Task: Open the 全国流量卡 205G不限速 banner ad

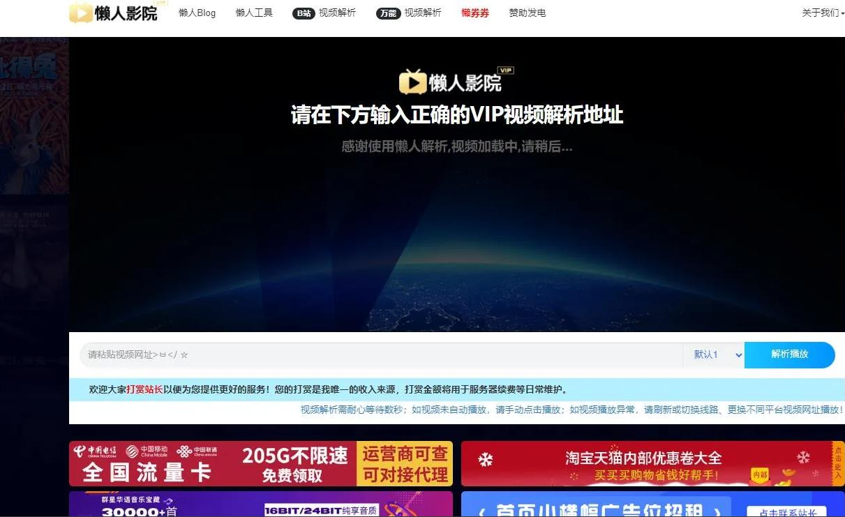Action: pos(261,464)
